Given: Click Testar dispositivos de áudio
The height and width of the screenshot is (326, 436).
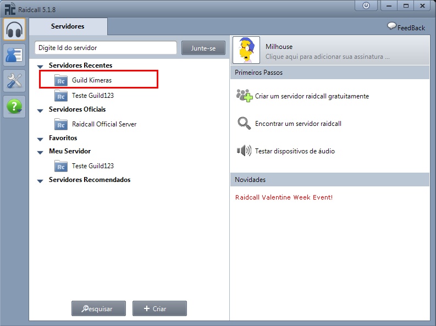Looking at the screenshot, I should (x=295, y=151).
